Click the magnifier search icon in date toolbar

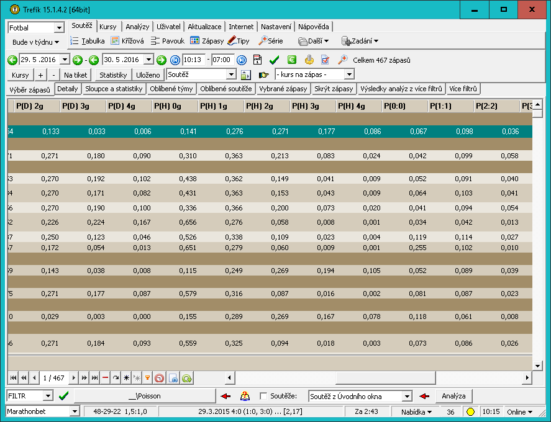pyautogui.click(x=342, y=60)
